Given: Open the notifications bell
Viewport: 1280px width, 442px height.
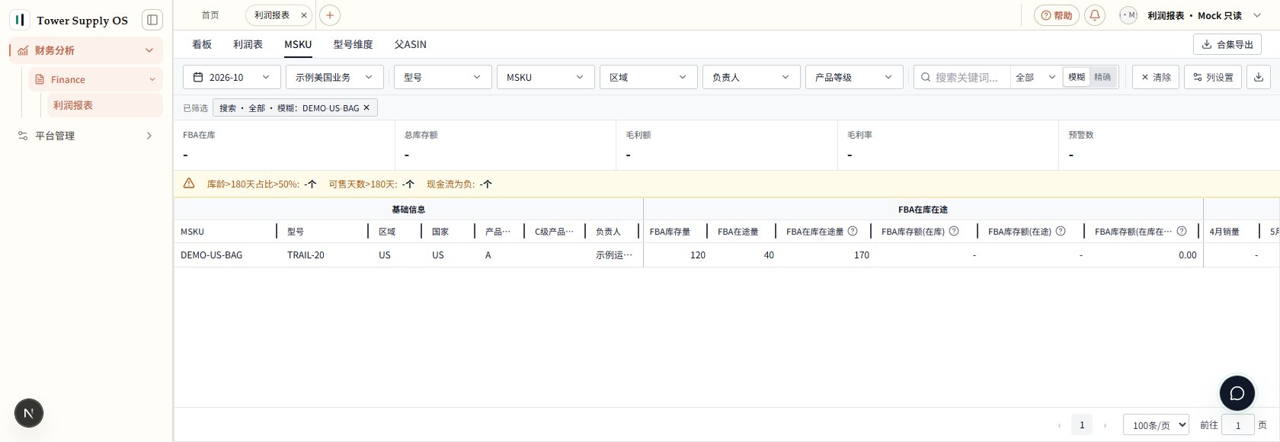Looking at the screenshot, I should pos(1095,15).
